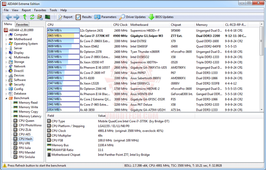Go forward with the blue right arrow
This screenshot has width=266, height=170.
point(16,17)
